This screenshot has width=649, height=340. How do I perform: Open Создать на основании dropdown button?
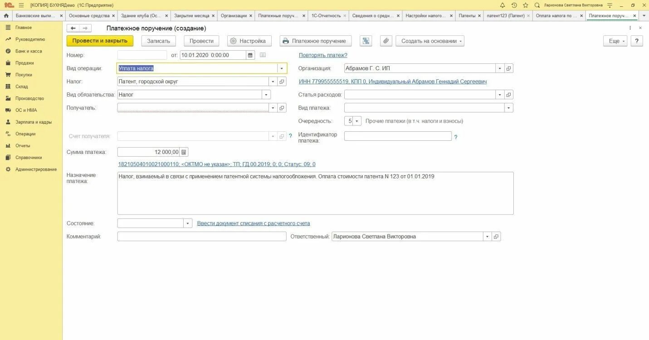pyautogui.click(x=430, y=41)
